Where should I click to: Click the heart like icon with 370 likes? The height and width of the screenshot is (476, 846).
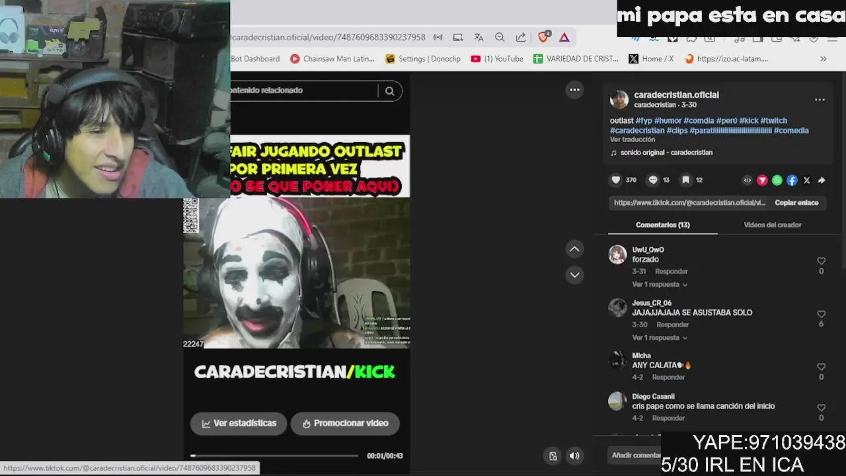click(616, 180)
